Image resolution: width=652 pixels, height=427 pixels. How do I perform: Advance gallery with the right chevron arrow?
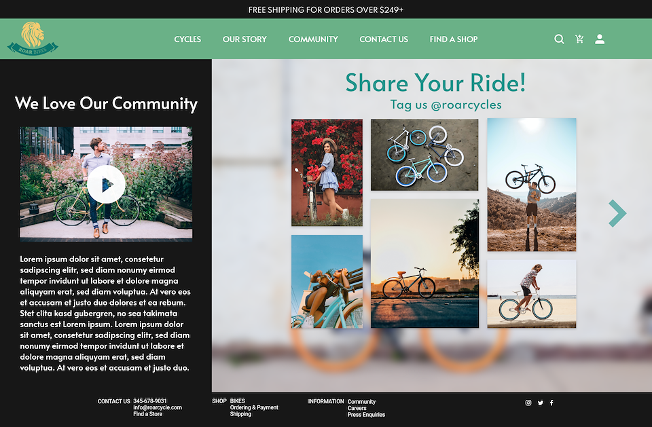coord(617,213)
